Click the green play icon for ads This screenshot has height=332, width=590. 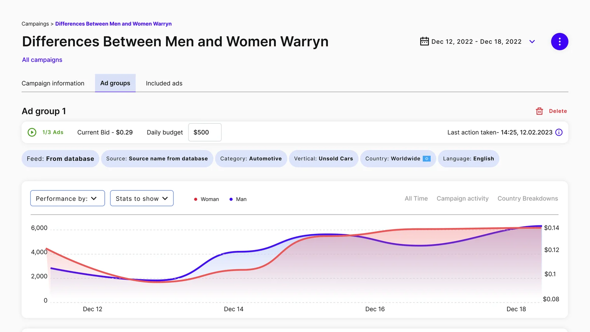[x=32, y=132]
